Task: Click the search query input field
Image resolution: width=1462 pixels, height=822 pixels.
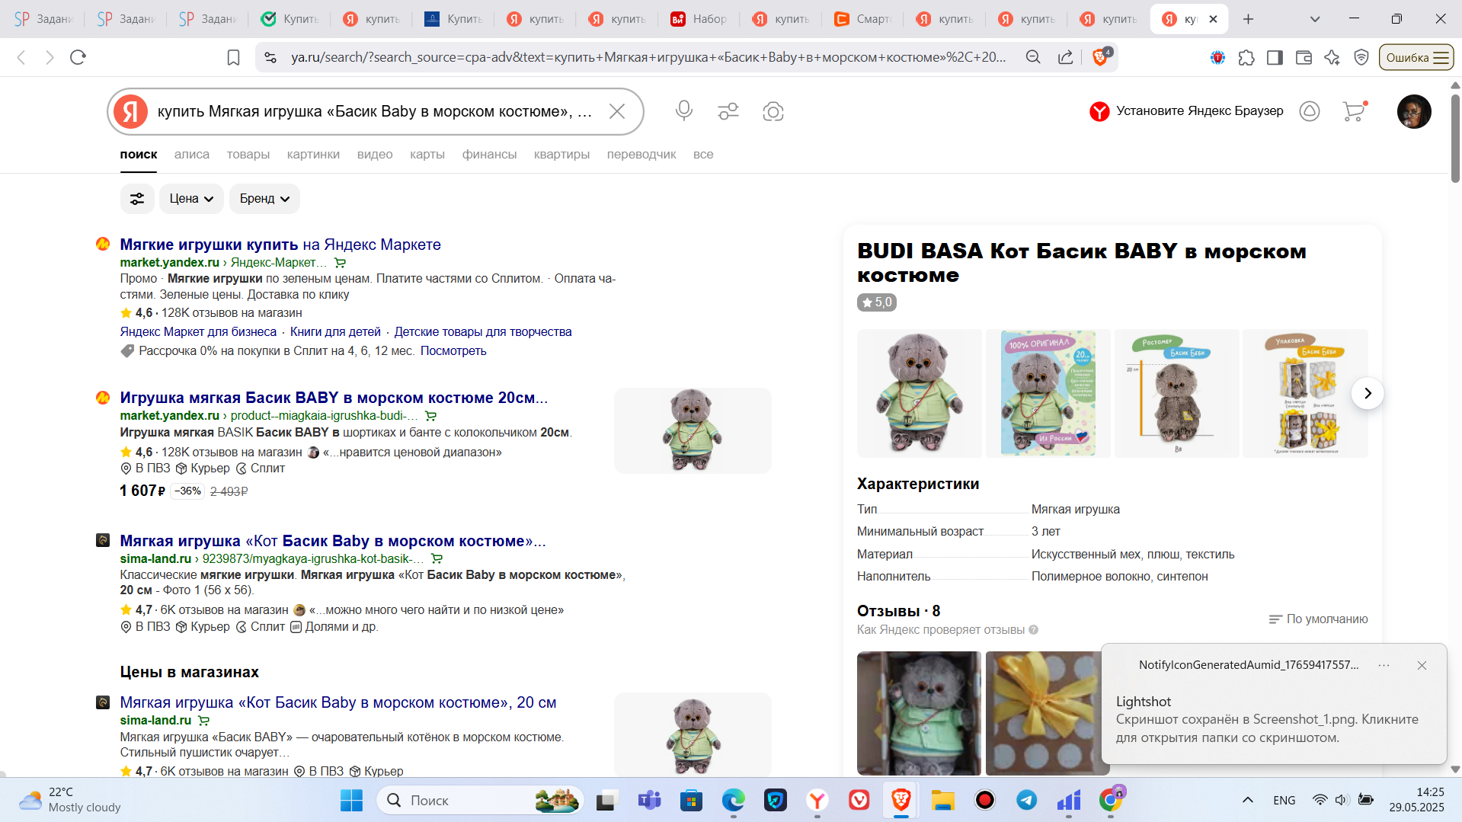Action: tap(375, 111)
